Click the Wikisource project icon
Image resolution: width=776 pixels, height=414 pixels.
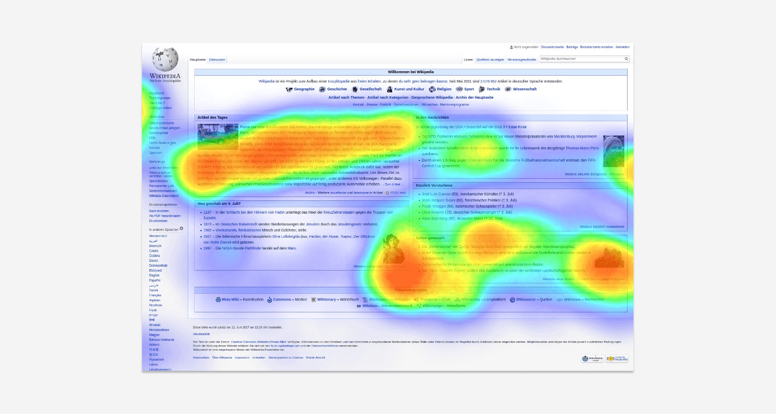pos(513,300)
